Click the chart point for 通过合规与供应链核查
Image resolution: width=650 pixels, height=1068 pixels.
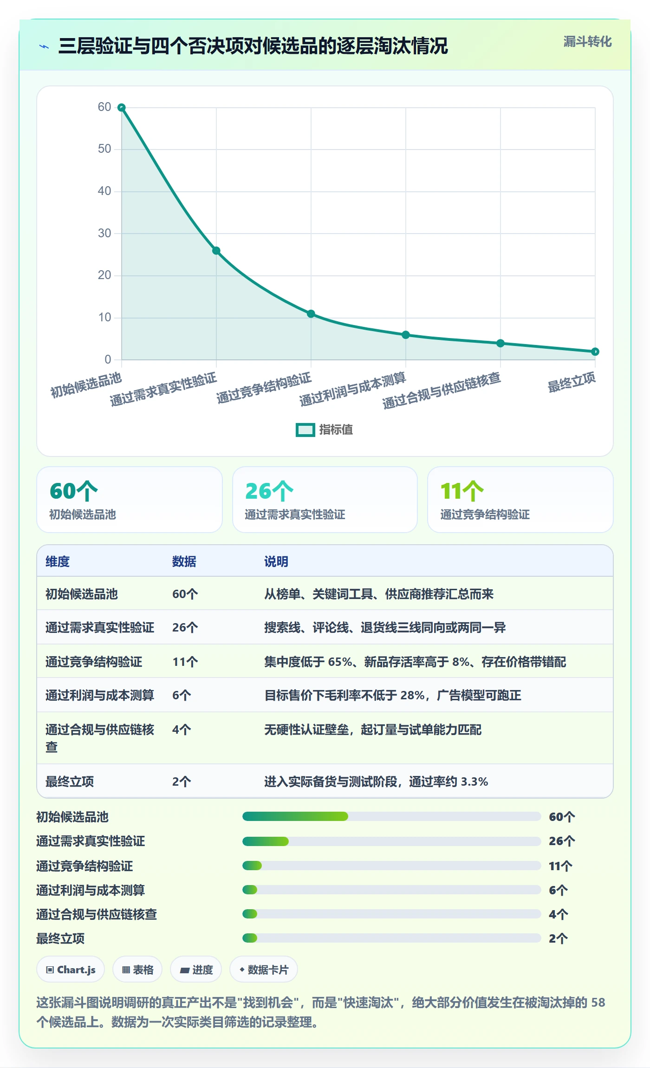[x=500, y=343]
